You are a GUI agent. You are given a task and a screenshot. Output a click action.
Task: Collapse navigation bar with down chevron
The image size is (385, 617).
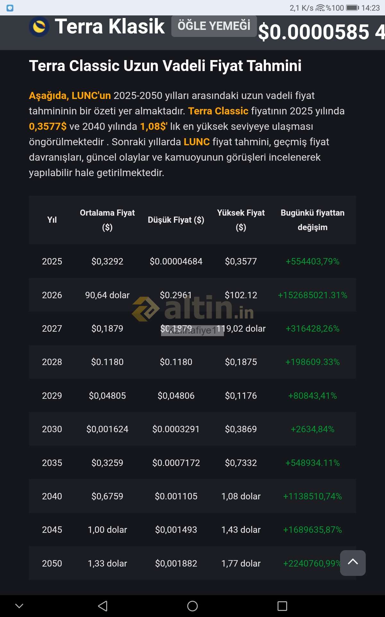point(19,606)
